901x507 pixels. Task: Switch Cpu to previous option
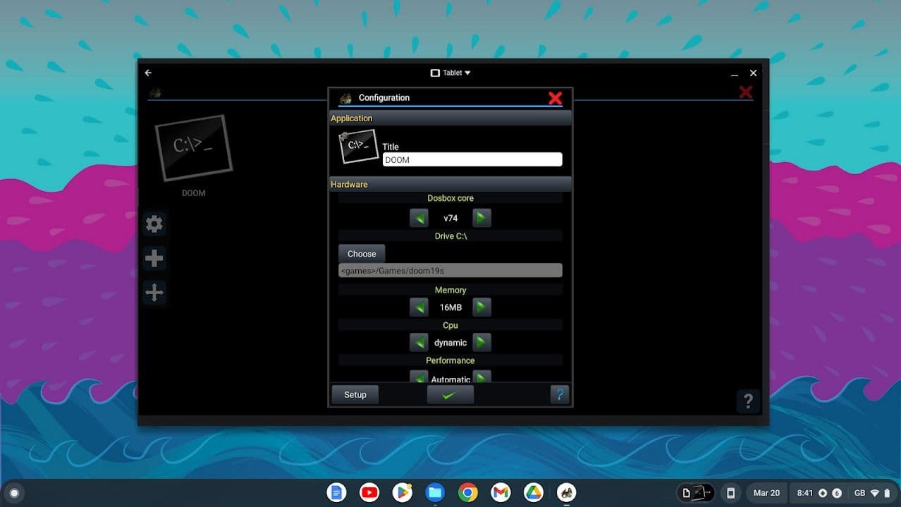tap(419, 343)
